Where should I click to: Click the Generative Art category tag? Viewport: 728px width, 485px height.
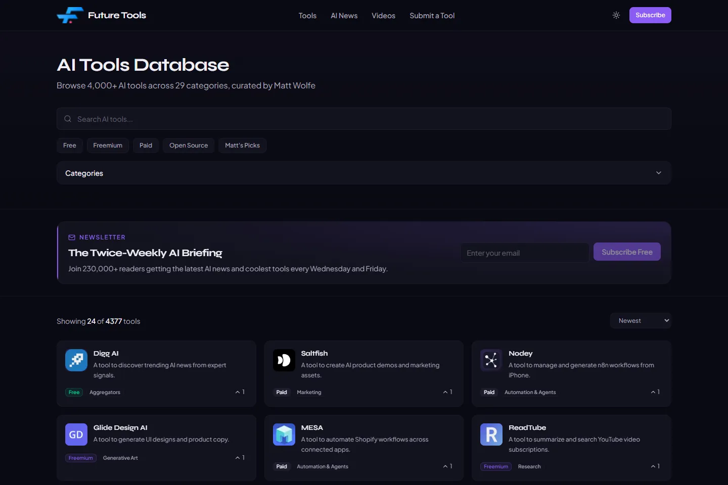coord(120,458)
